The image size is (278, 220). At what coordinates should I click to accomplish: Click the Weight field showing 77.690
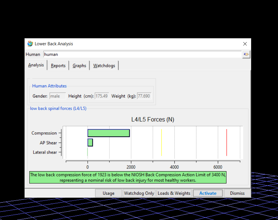click(144, 96)
